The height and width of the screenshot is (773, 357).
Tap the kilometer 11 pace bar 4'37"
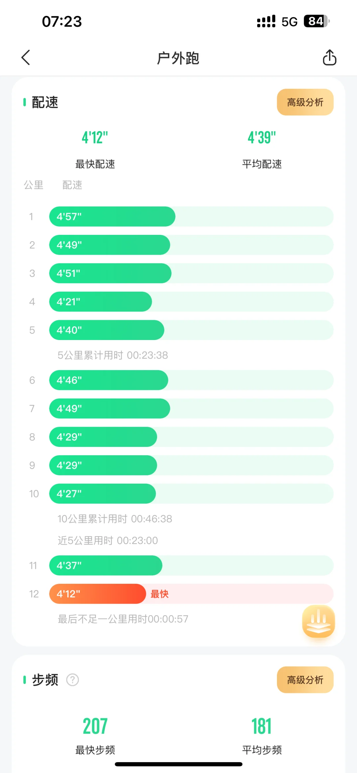tap(105, 565)
